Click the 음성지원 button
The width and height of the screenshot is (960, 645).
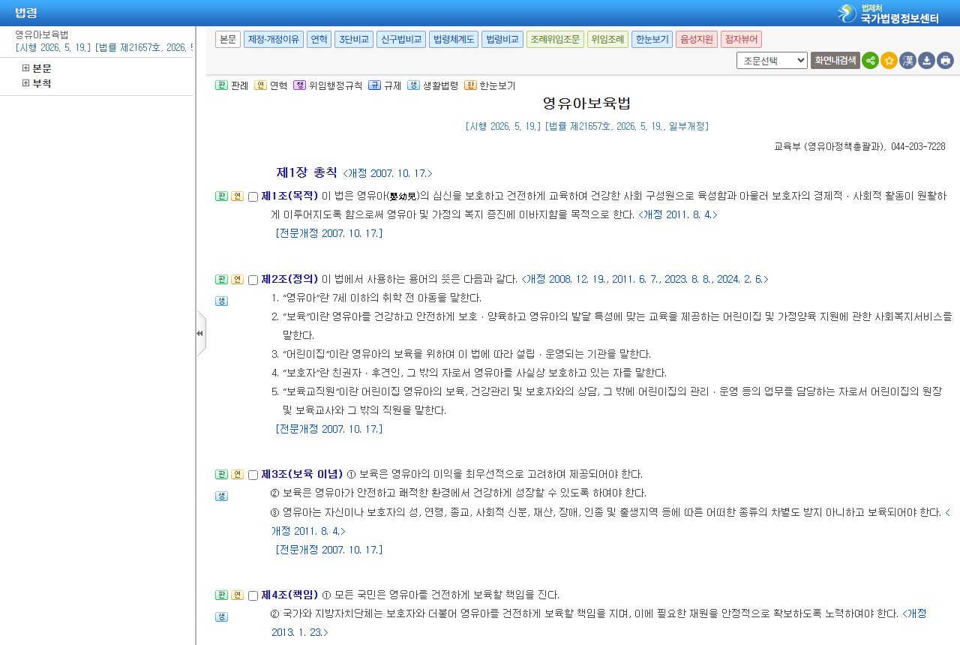[x=697, y=40]
